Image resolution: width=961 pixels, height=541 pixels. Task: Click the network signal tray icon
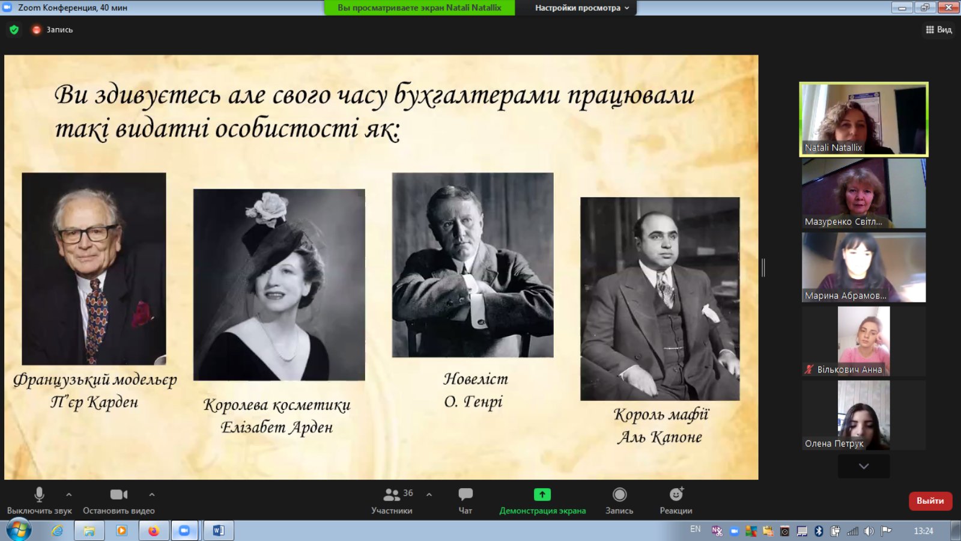852,531
